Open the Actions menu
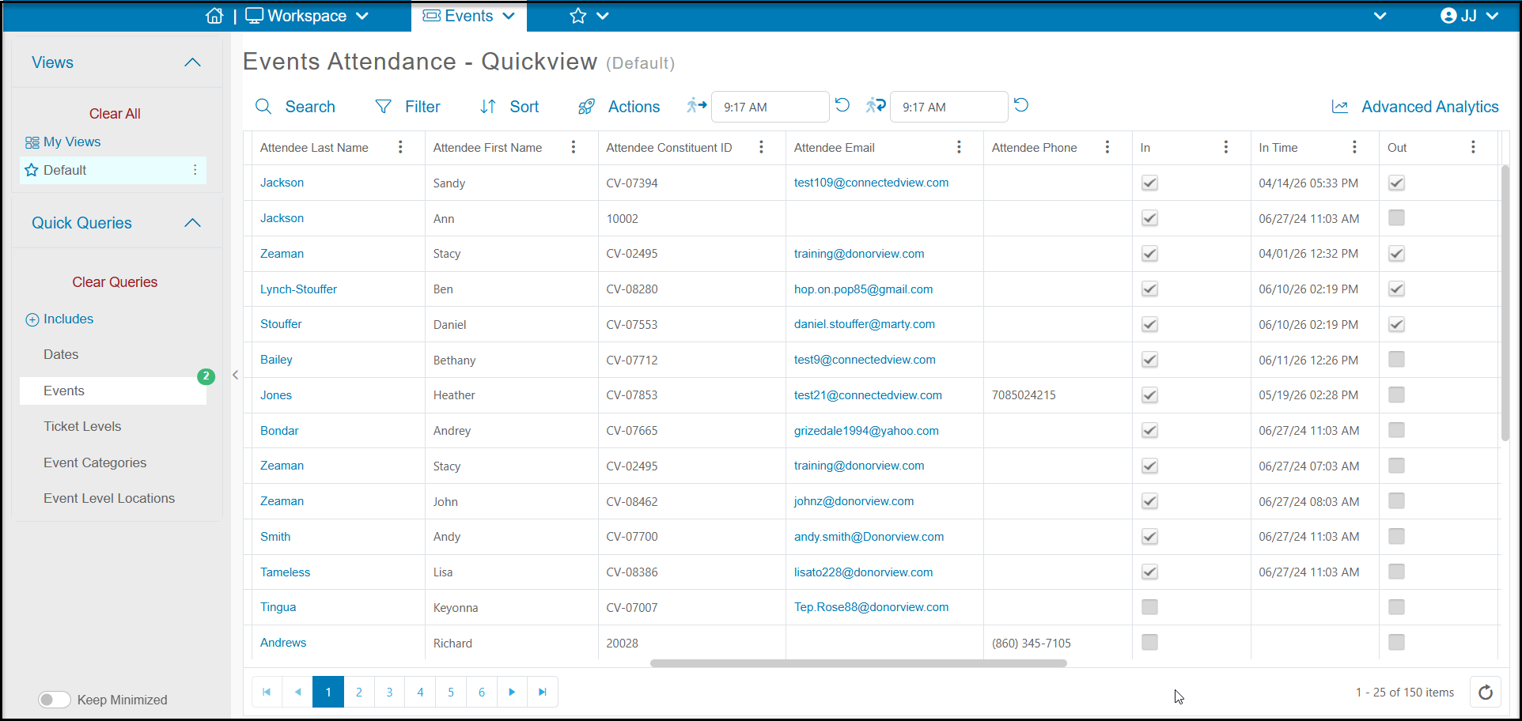This screenshot has height=721, width=1522. coord(619,107)
